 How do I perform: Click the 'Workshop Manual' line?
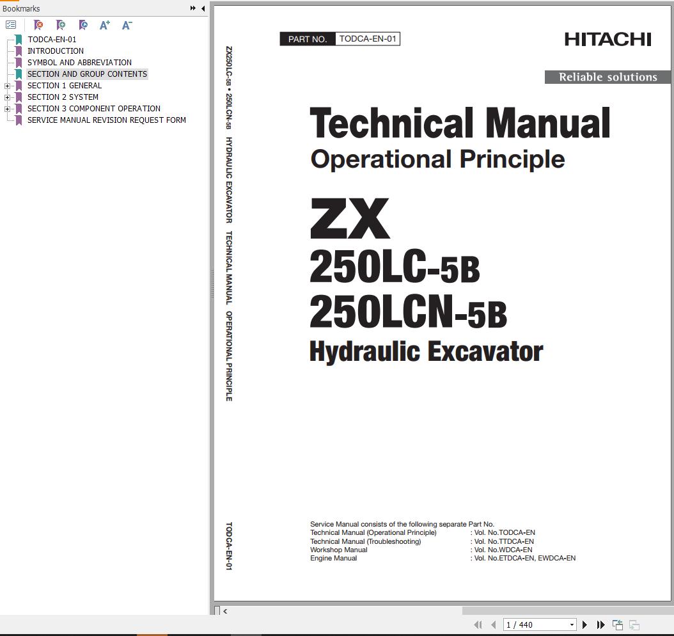pyautogui.click(x=339, y=550)
